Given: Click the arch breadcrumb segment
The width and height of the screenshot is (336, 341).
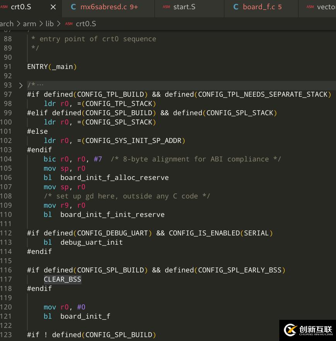Looking at the screenshot, I should point(7,24).
